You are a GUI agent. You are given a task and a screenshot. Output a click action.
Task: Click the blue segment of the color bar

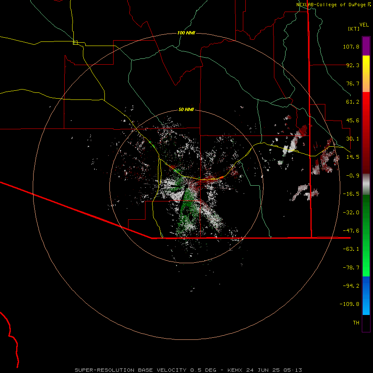pos(366,295)
